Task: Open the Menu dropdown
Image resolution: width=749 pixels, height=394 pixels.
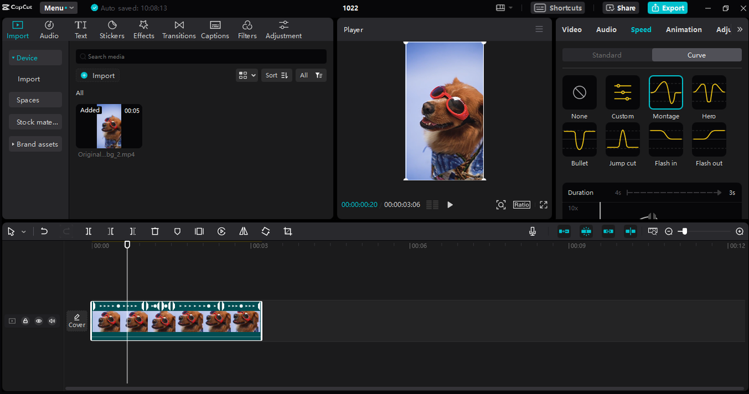Action: pyautogui.click(x=59, y=8)
